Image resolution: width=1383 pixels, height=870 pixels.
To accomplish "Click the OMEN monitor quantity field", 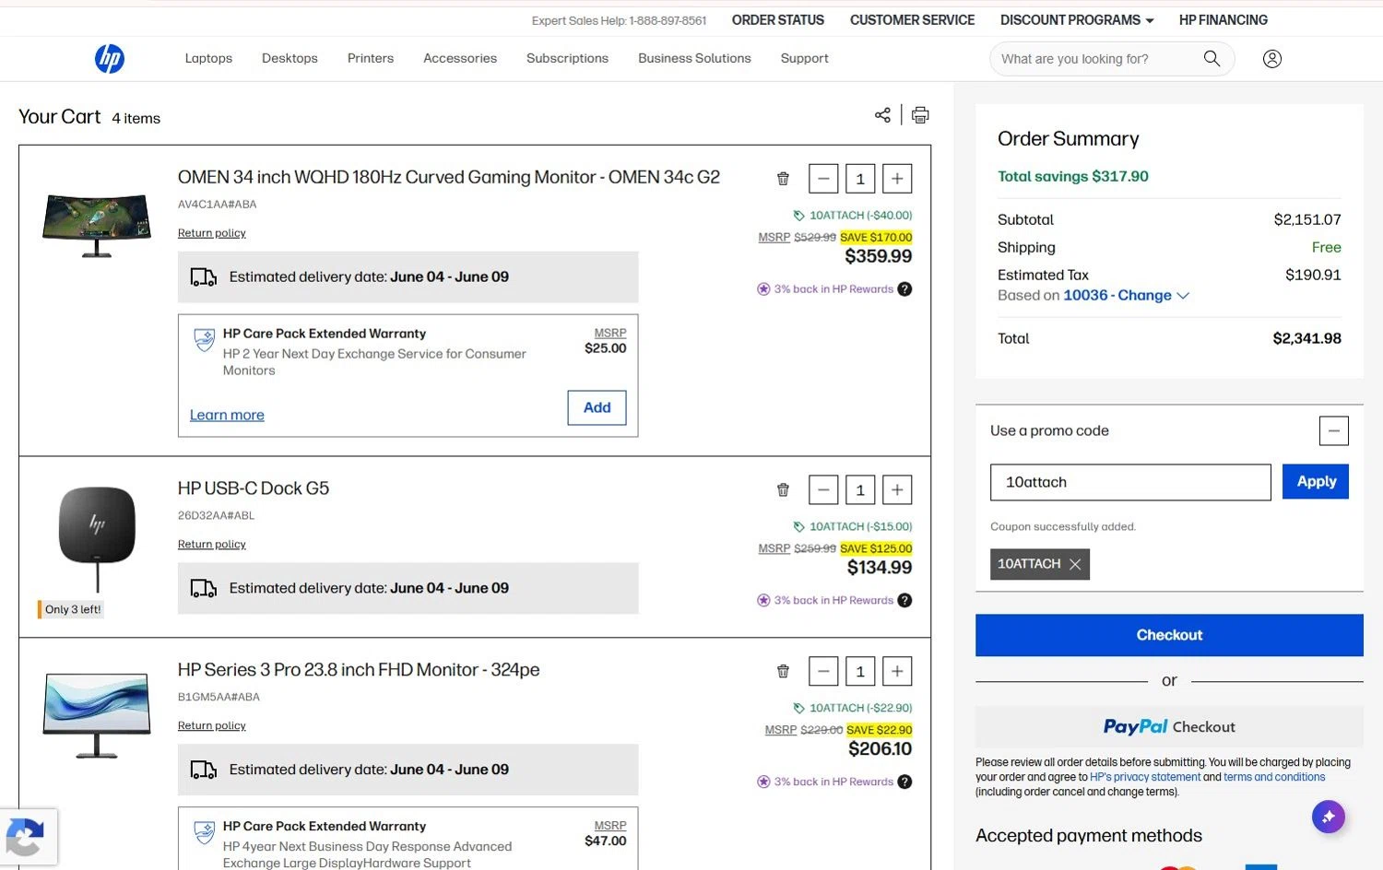I will (x=860, y=179).
